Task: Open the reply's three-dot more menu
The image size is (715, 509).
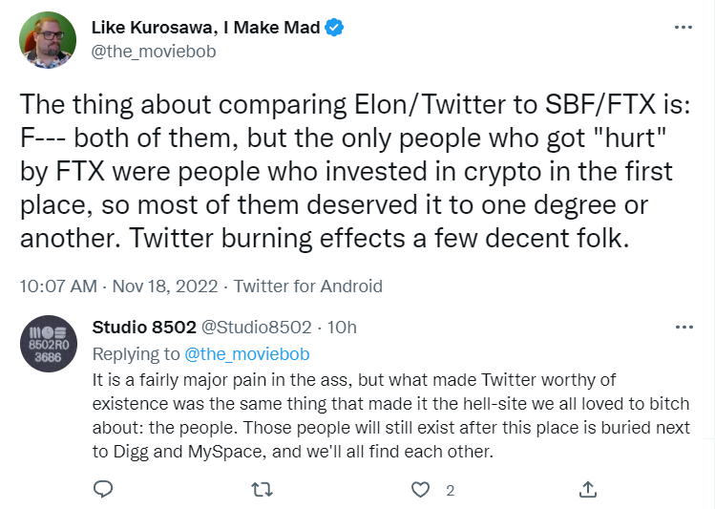Action: click(x=683, y=328)
